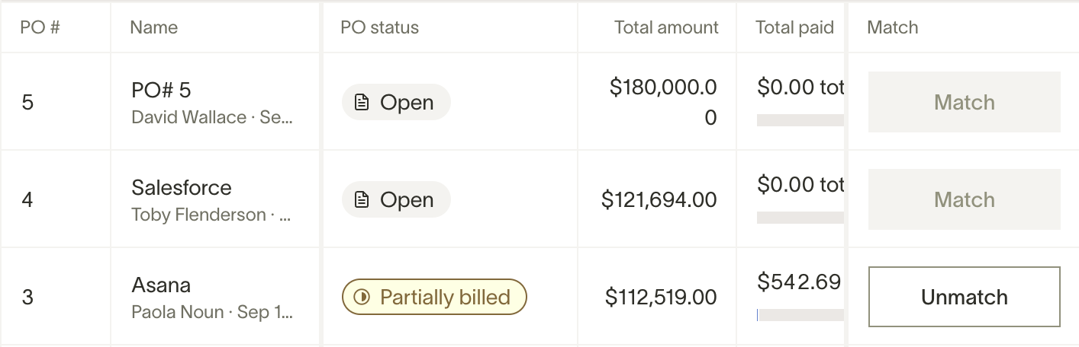Click the Match column header
Image resolution: width=1079 pixels, height=347 pixels.
893,27
